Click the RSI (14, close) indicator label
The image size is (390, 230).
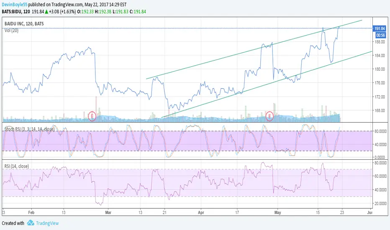[17, 166]
